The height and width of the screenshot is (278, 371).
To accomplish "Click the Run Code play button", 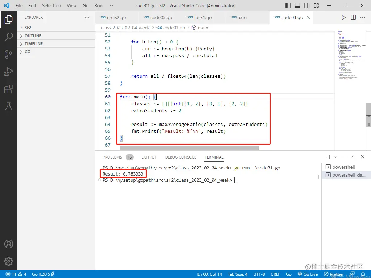I will pyautogui.click(x=343, y=17).
